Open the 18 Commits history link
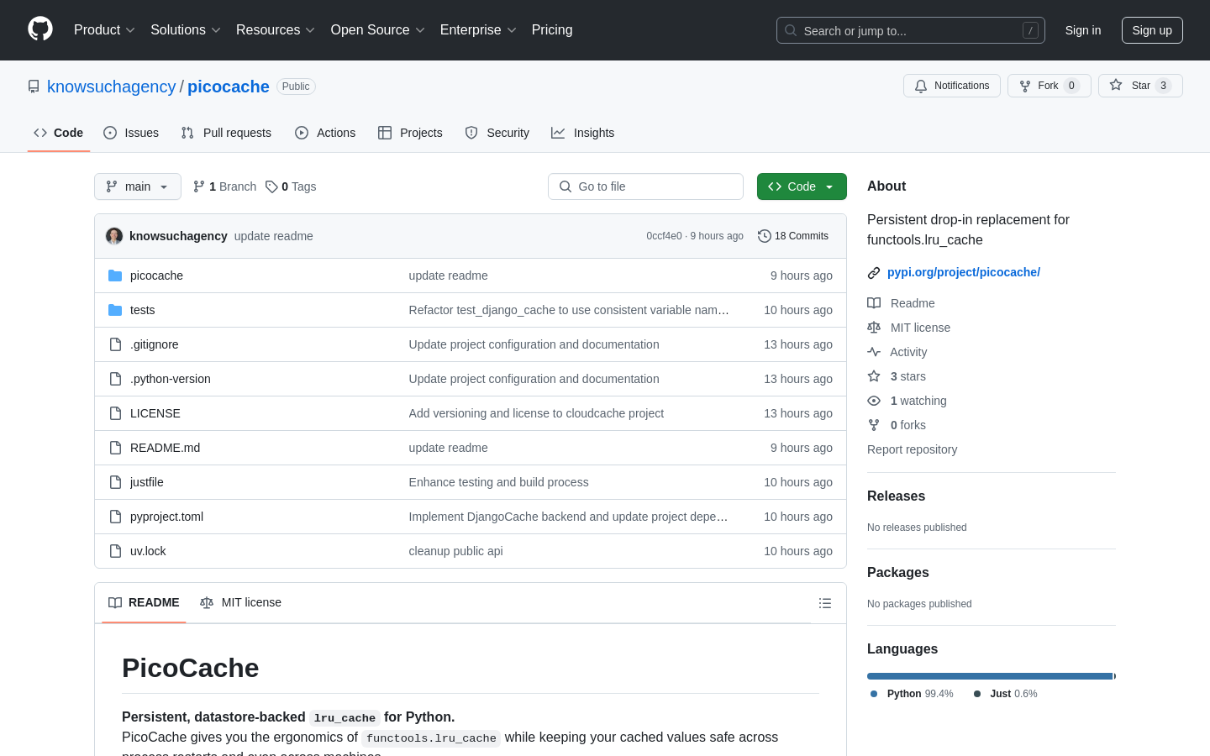The image size is (1210, 756). [793, 236]
